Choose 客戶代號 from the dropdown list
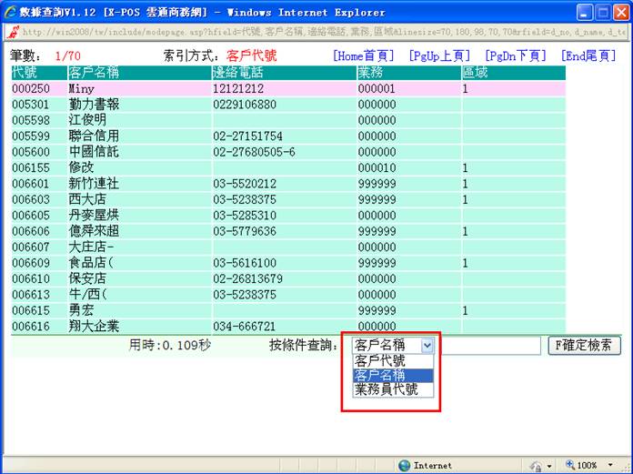 pyautogui.click(x=380, y=360)
